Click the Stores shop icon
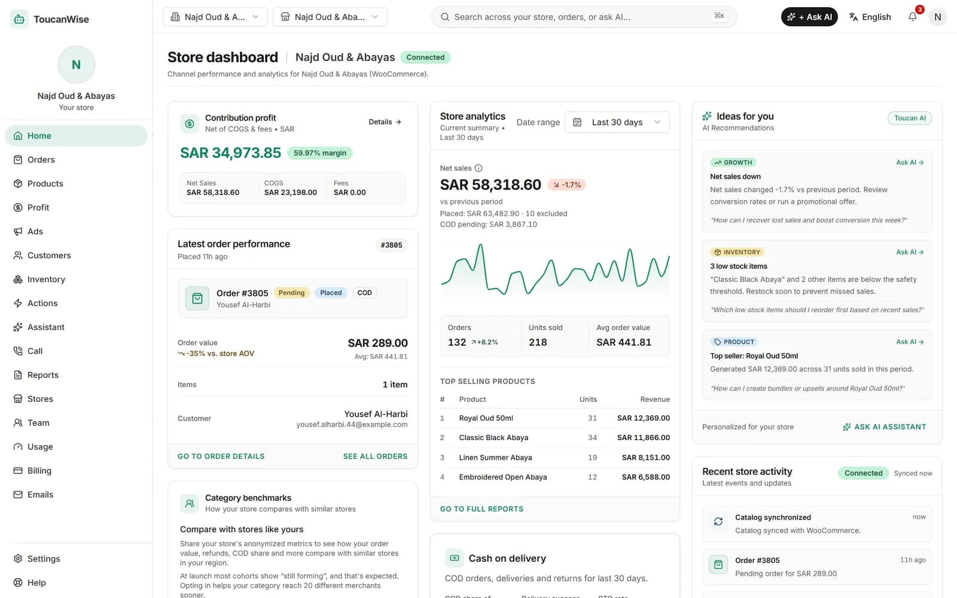Image resolution: width=957 pixels, height=598 pixels. coord(18,399)
